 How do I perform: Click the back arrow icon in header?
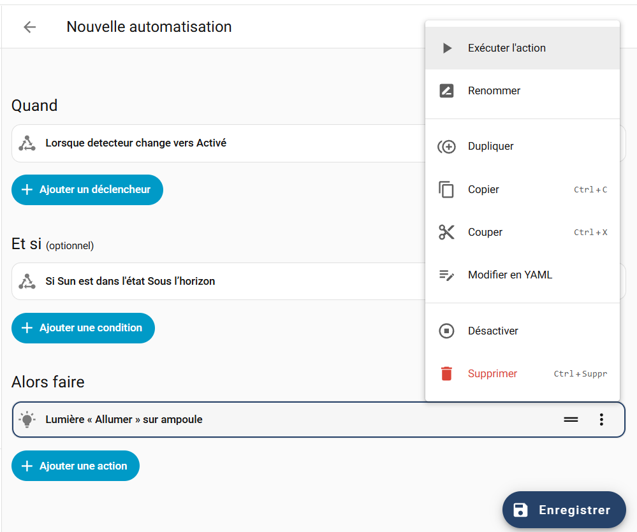click(x=29, y=27)
